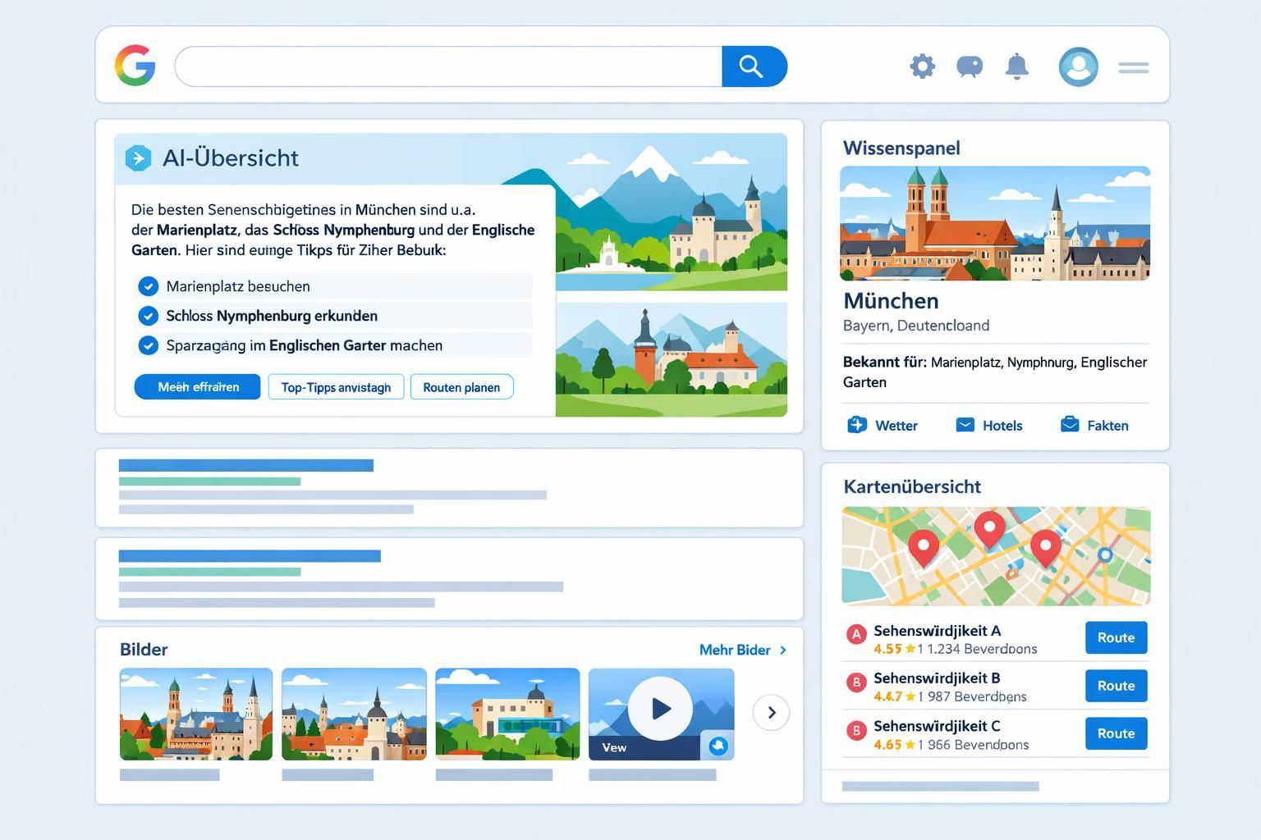Open the settings gear icon

click(922, 66)
